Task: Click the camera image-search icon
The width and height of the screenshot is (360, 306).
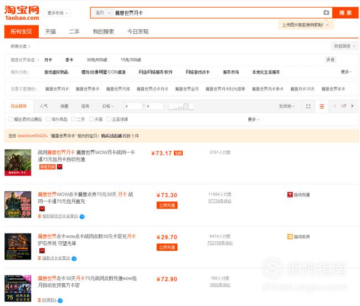Action: 326,13
